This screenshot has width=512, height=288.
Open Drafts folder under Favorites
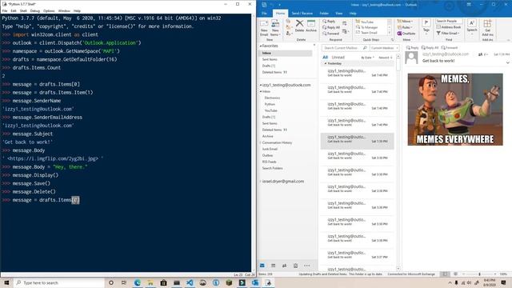pos(269,66)
